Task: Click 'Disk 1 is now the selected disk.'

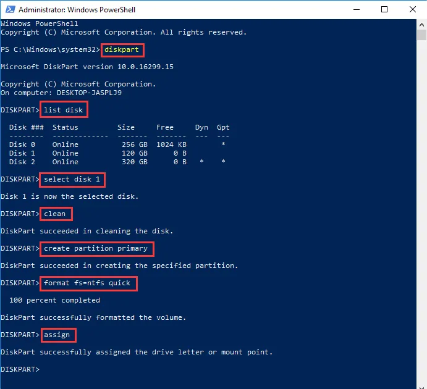Action: coord(70,196)
